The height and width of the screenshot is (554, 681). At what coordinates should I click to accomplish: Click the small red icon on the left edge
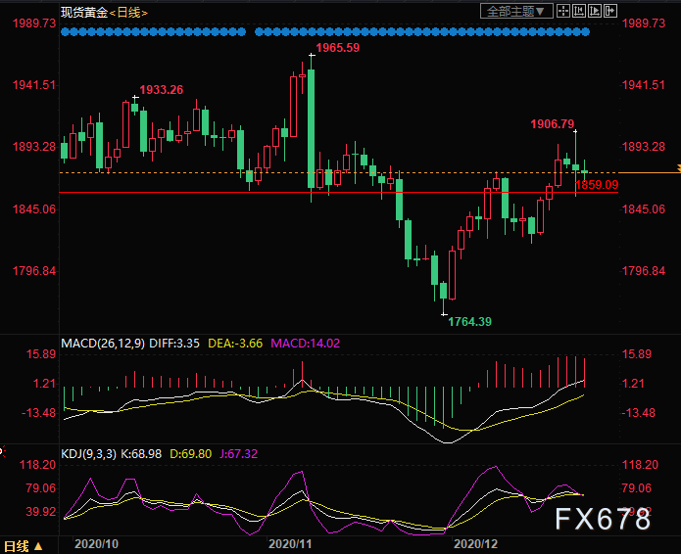tap(2, 451)
